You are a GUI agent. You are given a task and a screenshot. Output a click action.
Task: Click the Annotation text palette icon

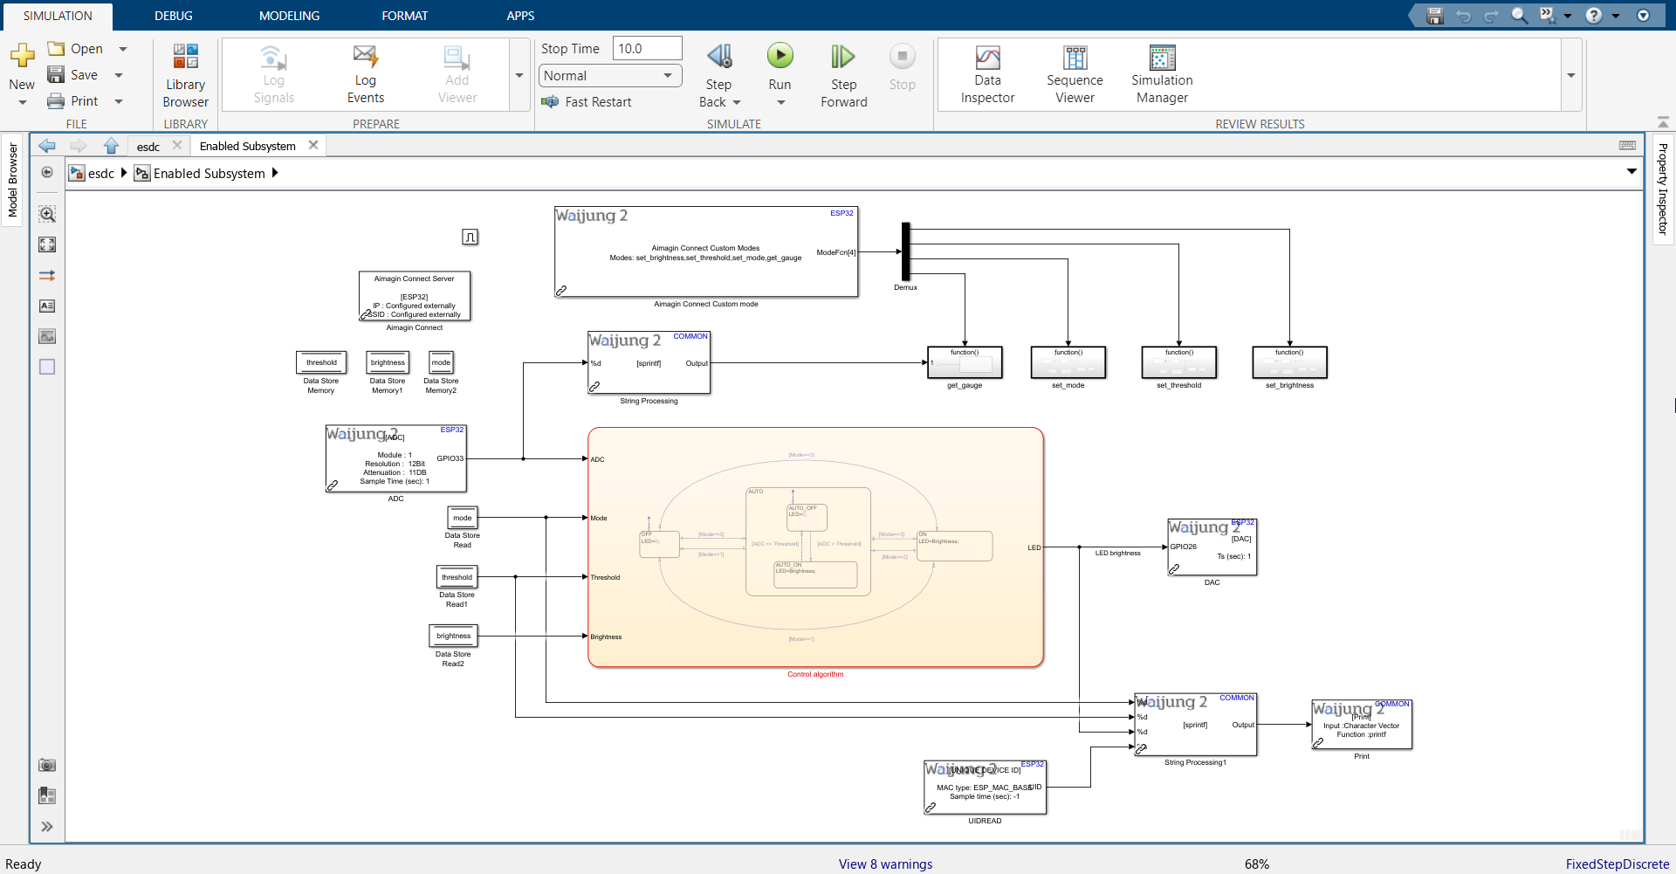coord(47,306)
